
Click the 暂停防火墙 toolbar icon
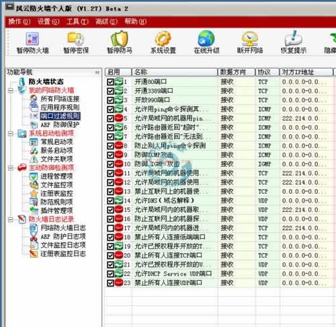(32, 38)
